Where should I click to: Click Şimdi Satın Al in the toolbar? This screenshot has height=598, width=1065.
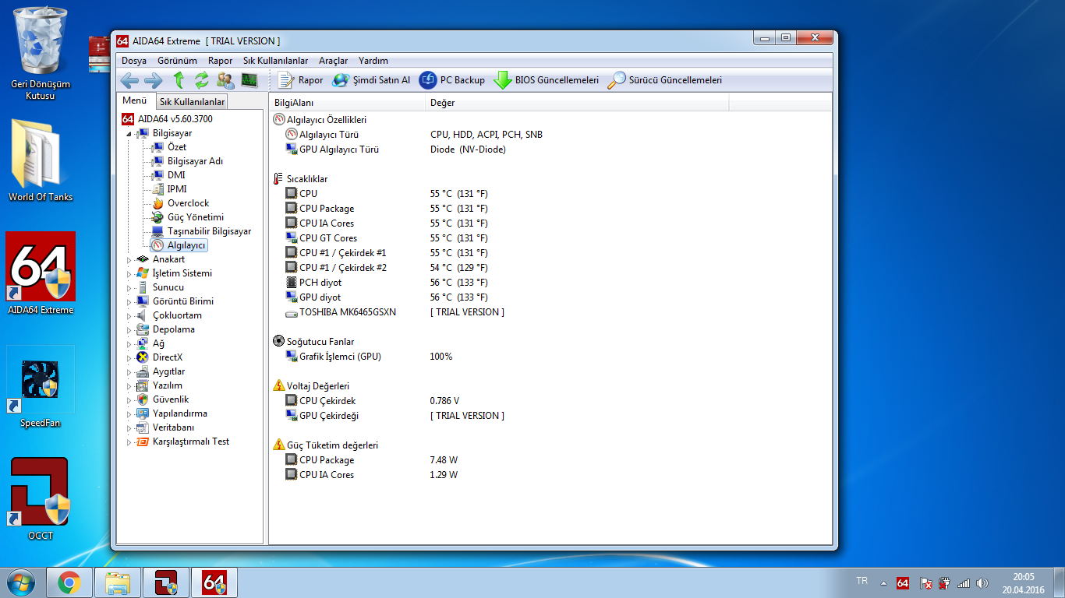[371, 79]
